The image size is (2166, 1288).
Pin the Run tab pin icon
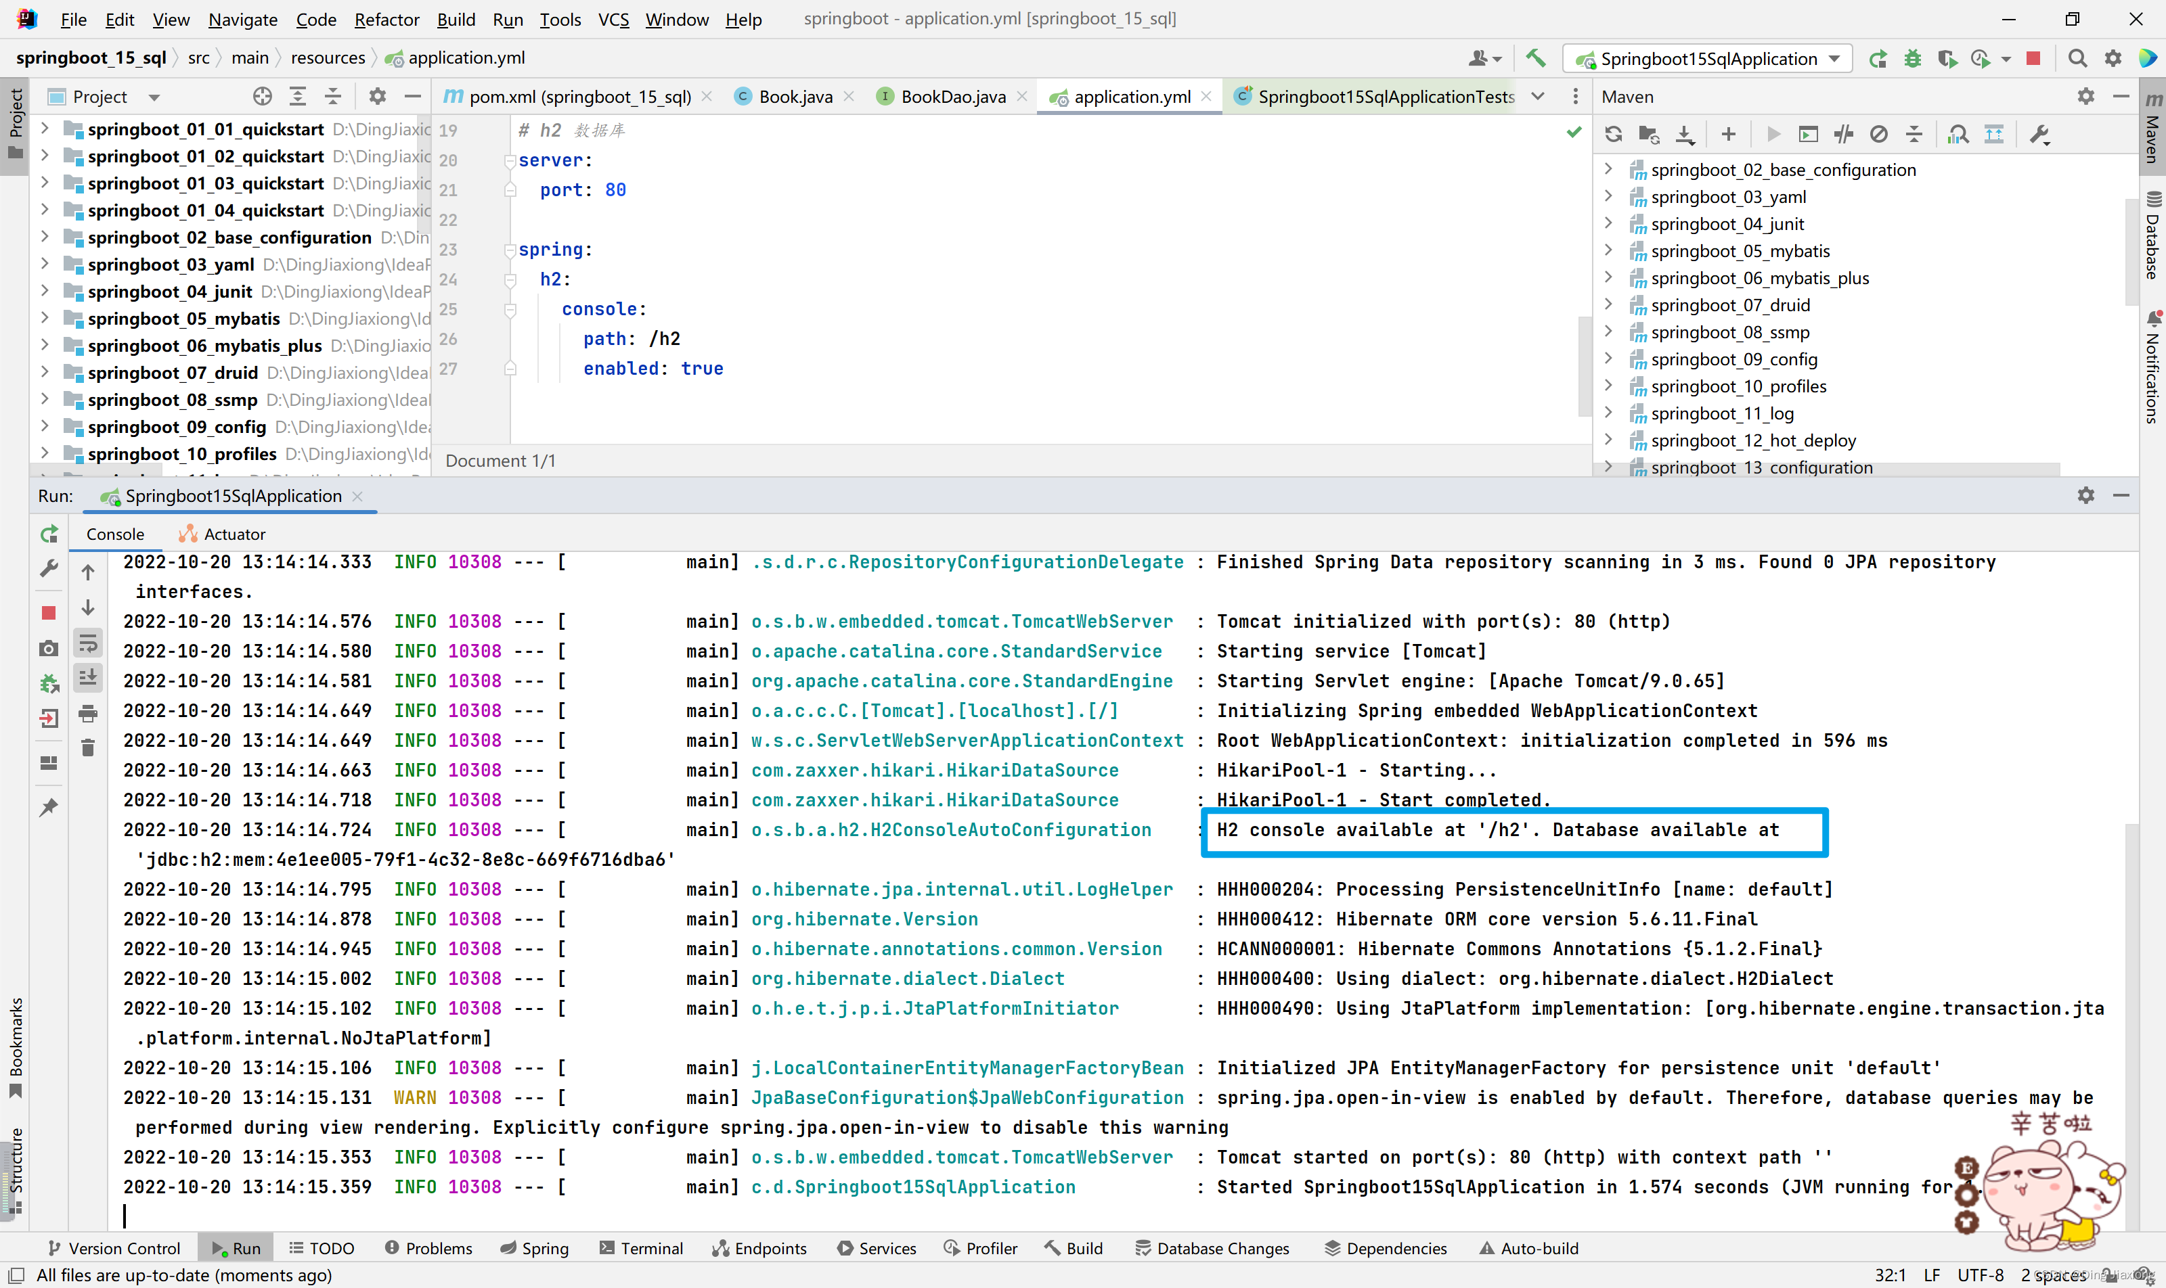49,807
